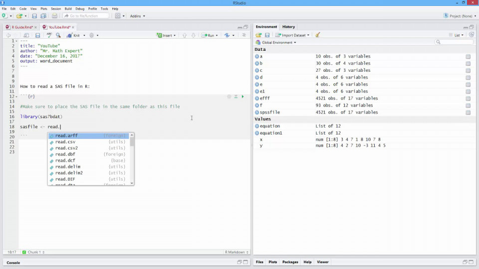Open the Tools menu
Viewport: 479px width, 269px height.
[x=104, y=9]
